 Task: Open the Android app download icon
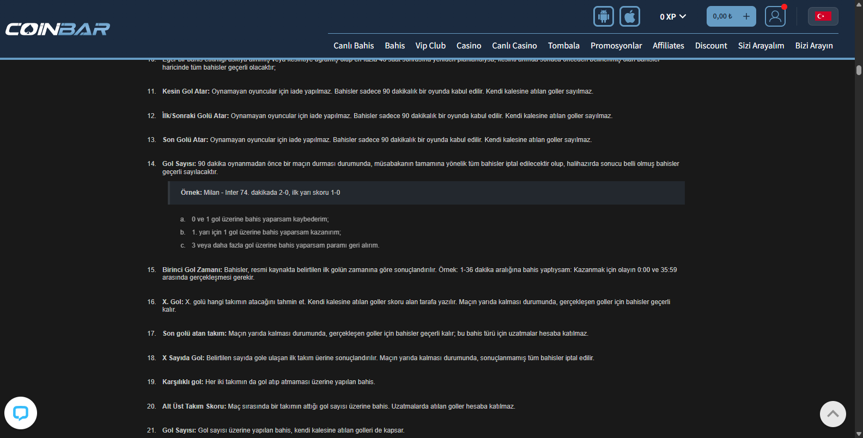coord(604,16)
